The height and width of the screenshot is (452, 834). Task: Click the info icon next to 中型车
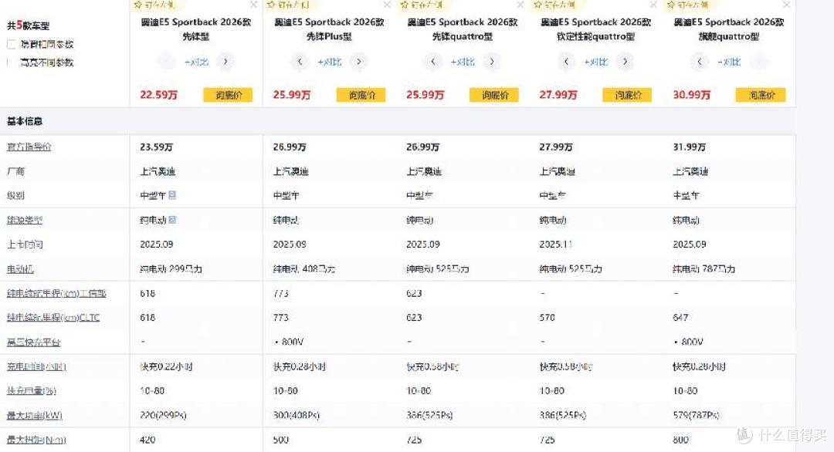[171, 195]
